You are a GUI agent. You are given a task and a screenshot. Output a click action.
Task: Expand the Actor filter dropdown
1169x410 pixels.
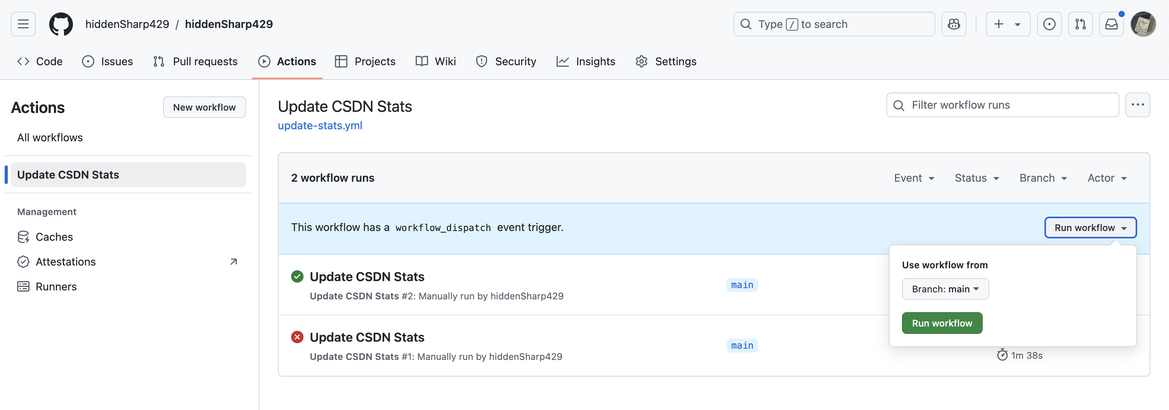[1107, 178]
